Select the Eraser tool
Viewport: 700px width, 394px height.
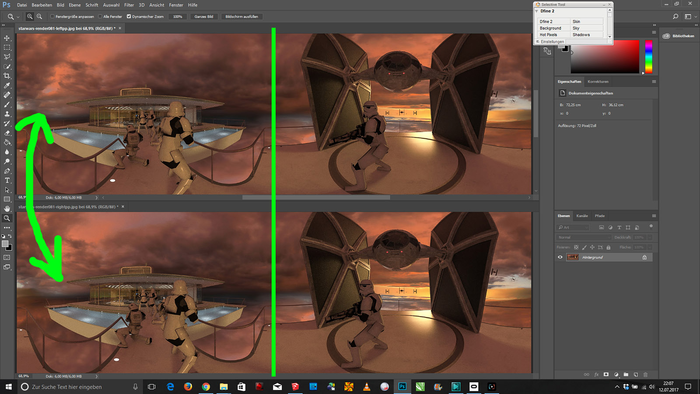7,133
